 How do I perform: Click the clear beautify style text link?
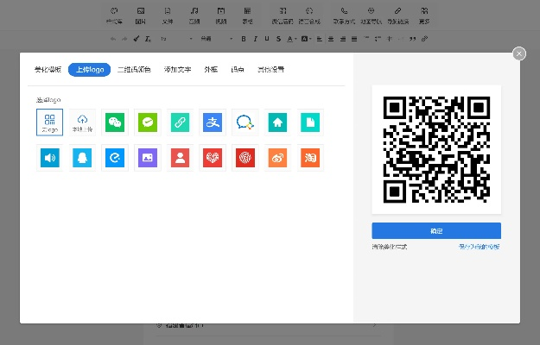tap(390, 247)
